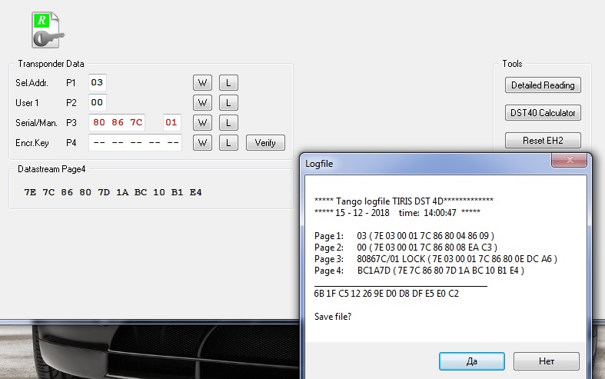Click the L button for Encr.Key P4
This screenshot has width=605, height=379.
click(x=228, y=143)
